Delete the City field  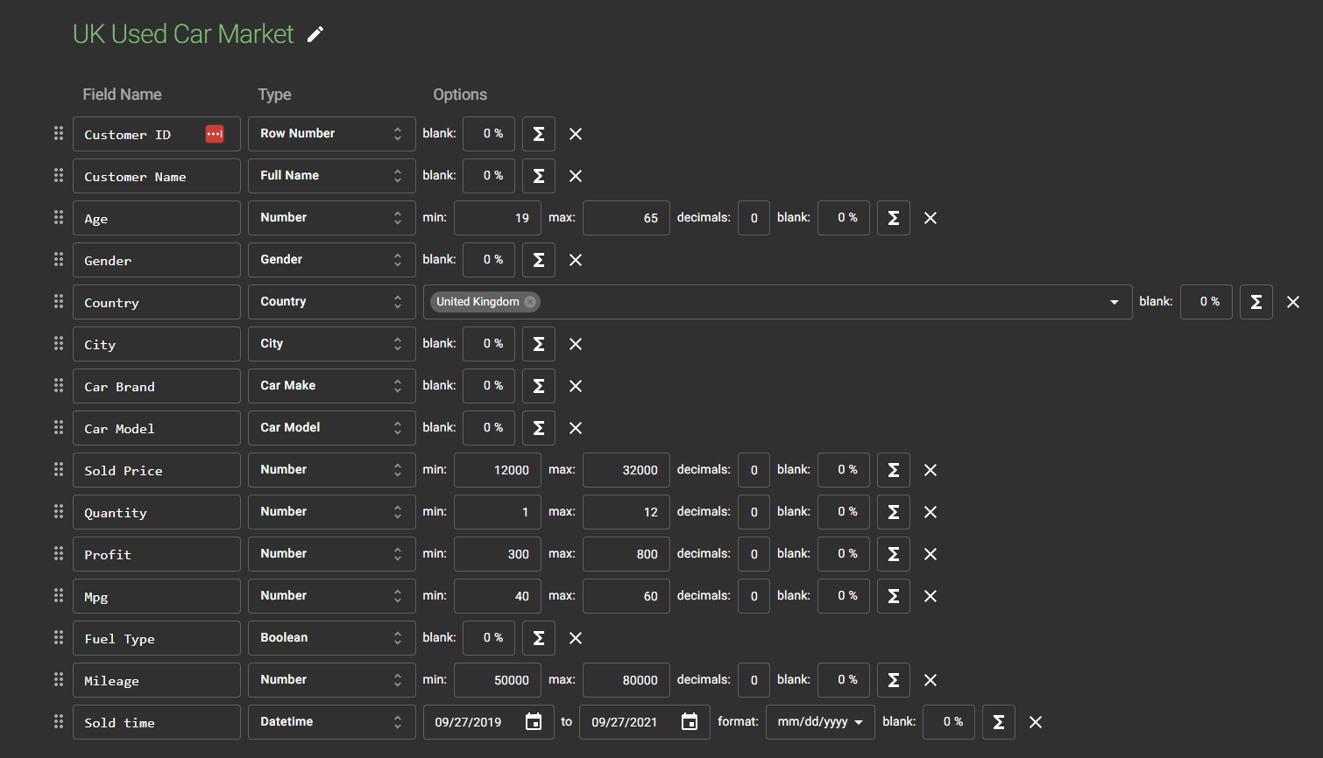[576, 344]
